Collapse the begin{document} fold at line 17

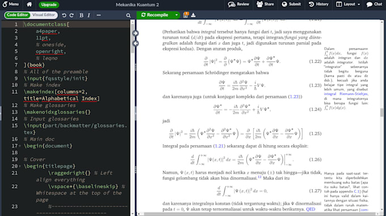click(20, 146)
